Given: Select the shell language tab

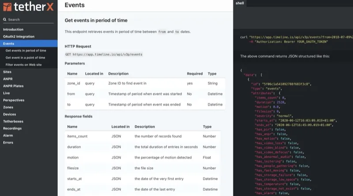Looking at the screenshot, I should [x=240, y=3].
